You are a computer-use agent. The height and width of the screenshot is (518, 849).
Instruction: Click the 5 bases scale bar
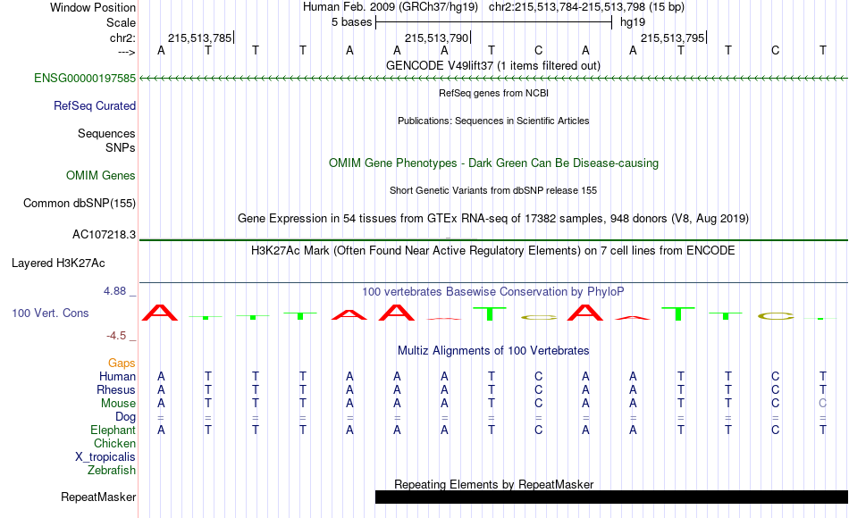(493, 22)
